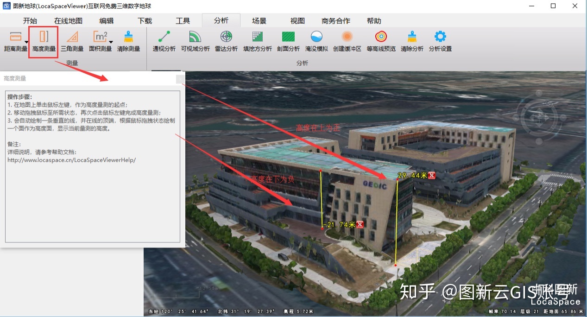Expand the 面积测量 dropdown arrow
The width and height of the screenshot is (587, 317).
tap(111, 43)
